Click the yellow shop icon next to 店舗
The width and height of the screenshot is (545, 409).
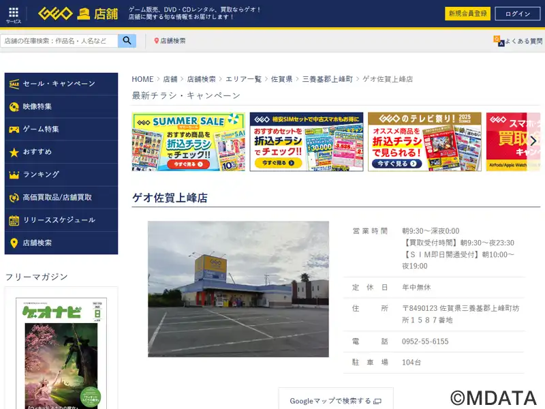83,14
